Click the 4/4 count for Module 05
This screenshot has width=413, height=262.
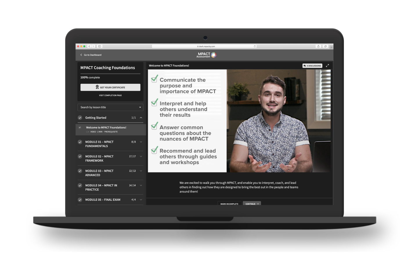134,200
